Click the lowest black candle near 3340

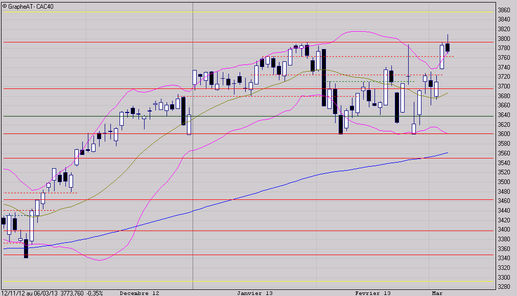click(x=26, y=248)
